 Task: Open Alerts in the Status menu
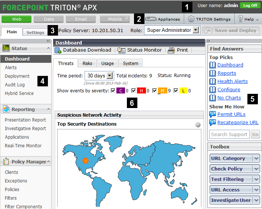[11, 67]
